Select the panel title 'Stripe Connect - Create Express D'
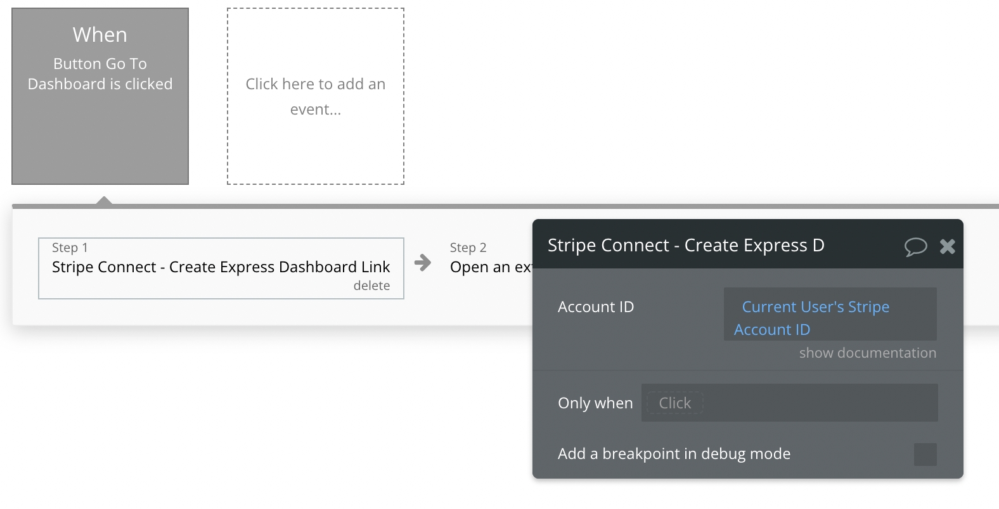999x509 pixels. (x=686, y=245)
